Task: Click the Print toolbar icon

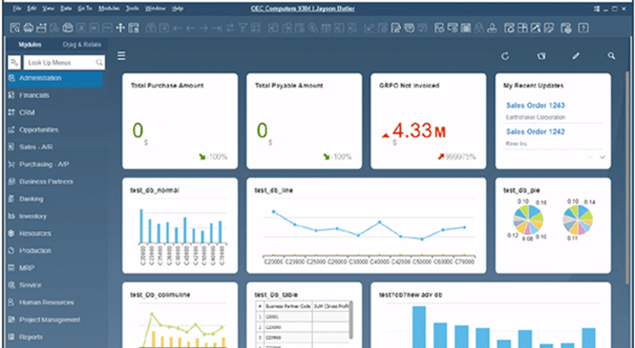Action: point(28,28)
